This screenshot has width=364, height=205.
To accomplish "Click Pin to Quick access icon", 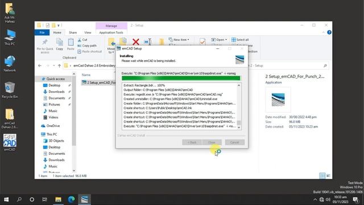I will pyautogui.click(x=45, y=46).
